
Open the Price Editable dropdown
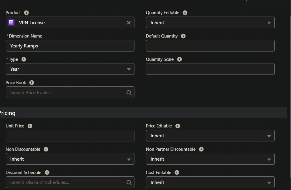click(x=210, y=136)
